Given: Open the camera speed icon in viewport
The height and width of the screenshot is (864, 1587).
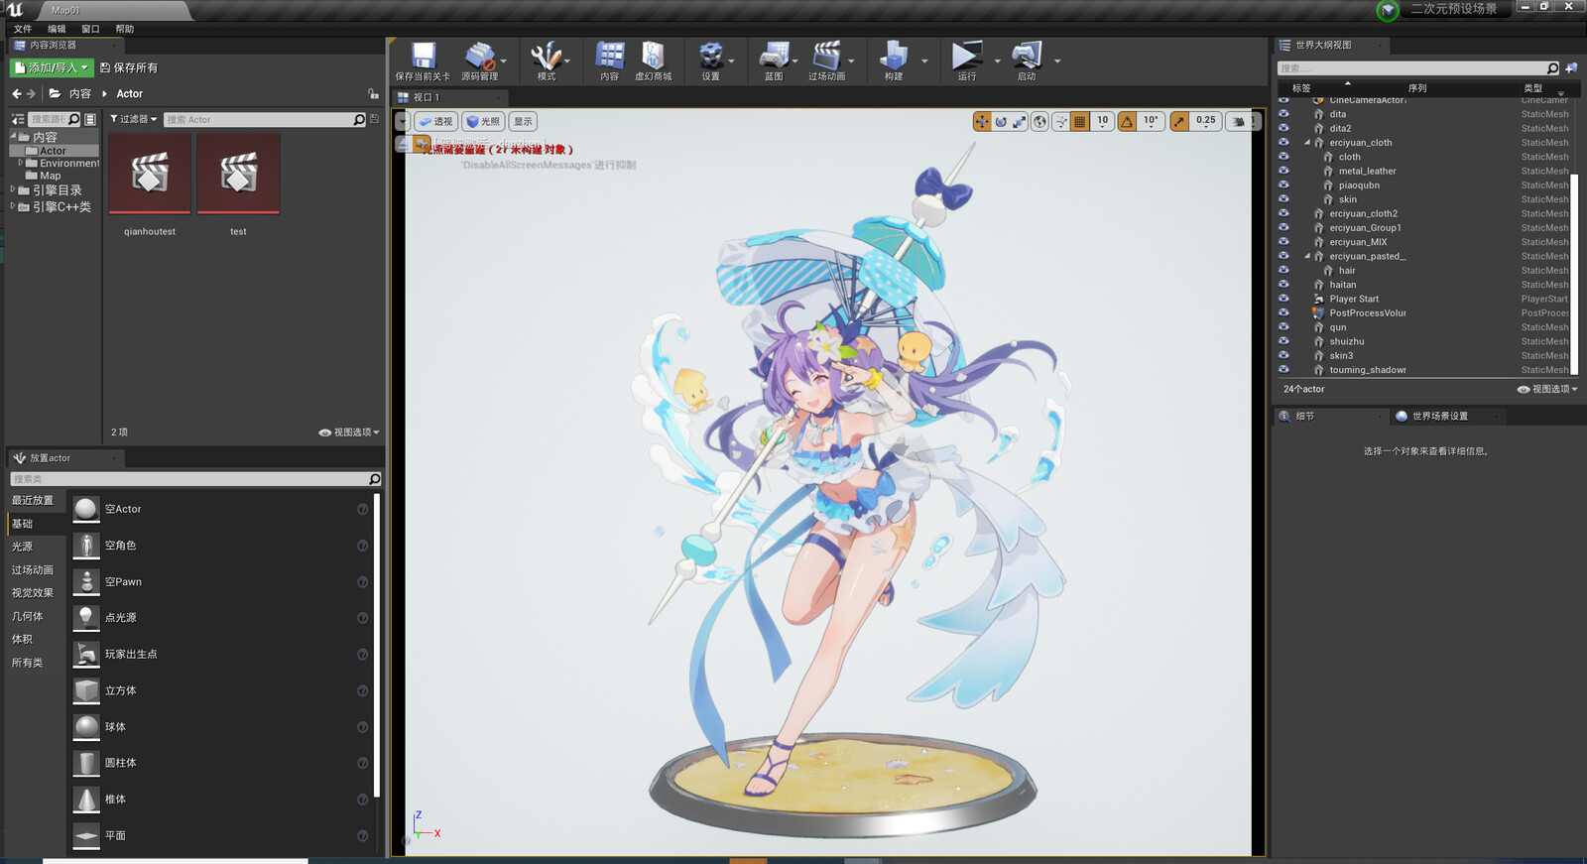Looking at the screenshot, I should point(1239,121).
